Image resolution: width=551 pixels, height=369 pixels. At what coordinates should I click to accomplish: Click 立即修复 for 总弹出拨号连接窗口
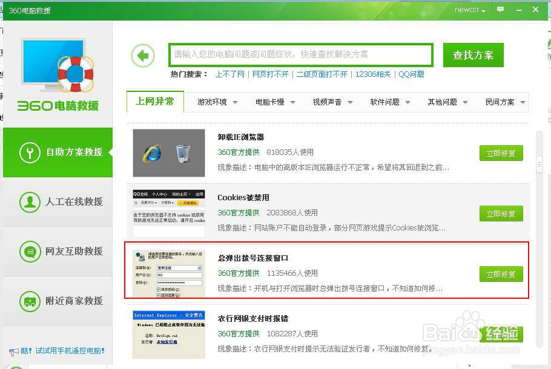click(x=501, y=274)
